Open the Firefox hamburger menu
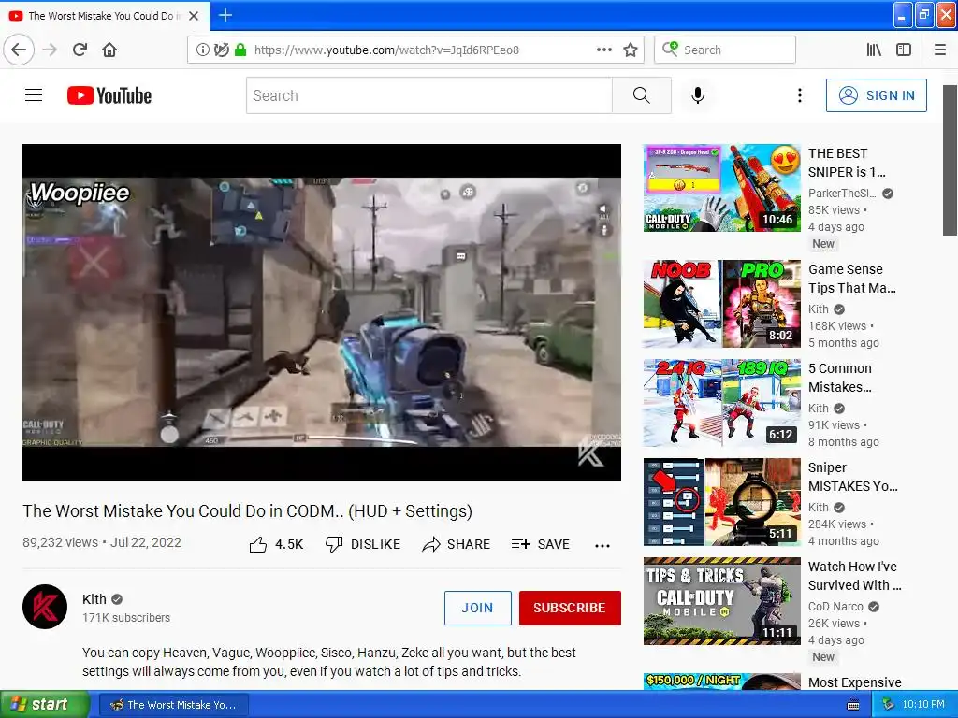 pos(939,50)
